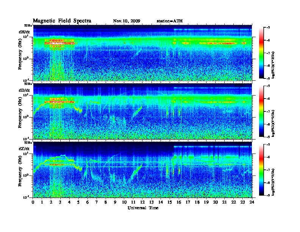The image size is (300, 232).
Task: Click hour tick label "8" on time axis
Action: coord(106,202)
